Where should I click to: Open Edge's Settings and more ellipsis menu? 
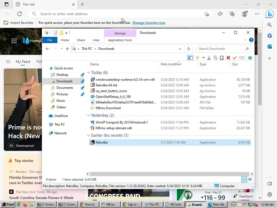(x=257, y=14)
